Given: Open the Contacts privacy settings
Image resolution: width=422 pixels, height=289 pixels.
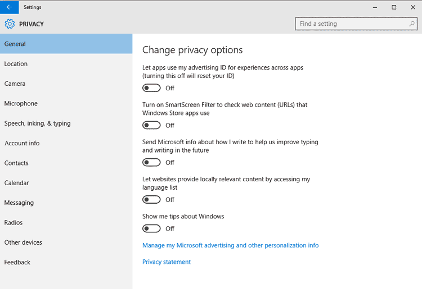Looking at the screenshot, I should 66,163.
